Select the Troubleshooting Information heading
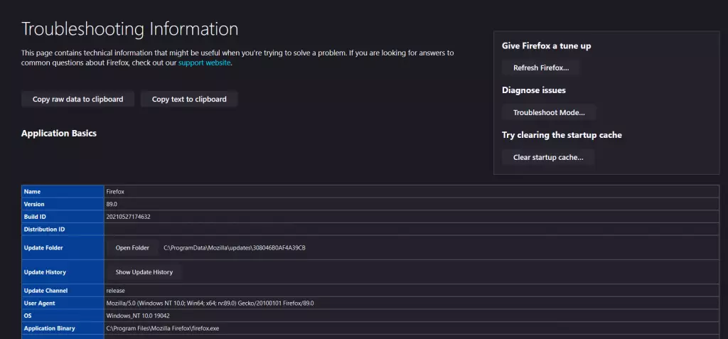 [x=130, y=29]
